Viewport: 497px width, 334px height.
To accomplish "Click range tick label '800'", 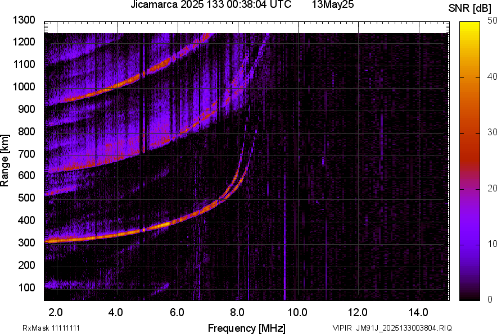I will coord(26,131).
